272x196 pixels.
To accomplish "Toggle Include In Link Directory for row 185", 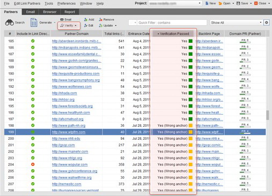I will pyautogui.click(x=33, y=41).
